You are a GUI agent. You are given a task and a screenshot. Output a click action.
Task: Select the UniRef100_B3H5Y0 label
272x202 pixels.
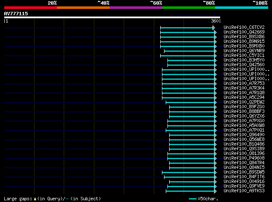(244, 60)
